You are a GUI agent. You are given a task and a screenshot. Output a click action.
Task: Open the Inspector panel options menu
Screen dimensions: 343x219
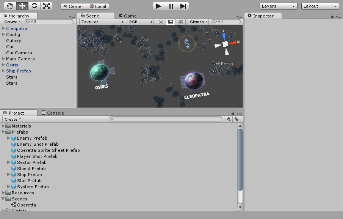click(338, 17)
